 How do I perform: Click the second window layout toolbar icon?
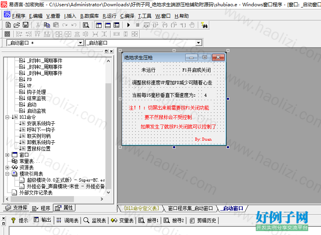click(x=108, y=25)
